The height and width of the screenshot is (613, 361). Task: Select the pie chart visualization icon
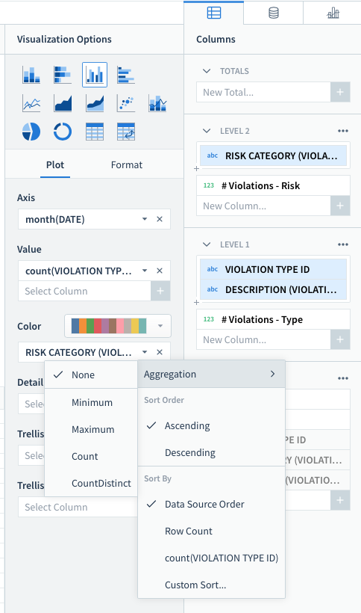31,132
